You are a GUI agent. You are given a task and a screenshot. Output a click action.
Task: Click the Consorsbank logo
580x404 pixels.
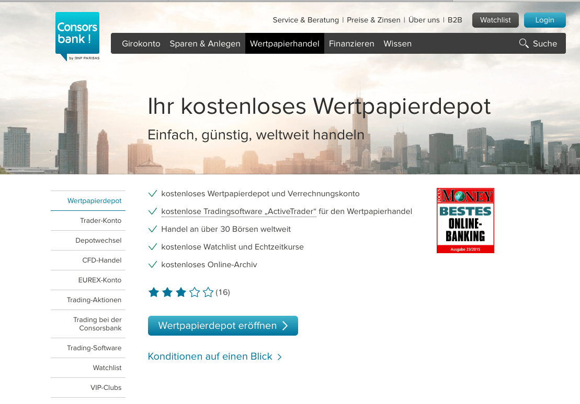pos(77,36)
